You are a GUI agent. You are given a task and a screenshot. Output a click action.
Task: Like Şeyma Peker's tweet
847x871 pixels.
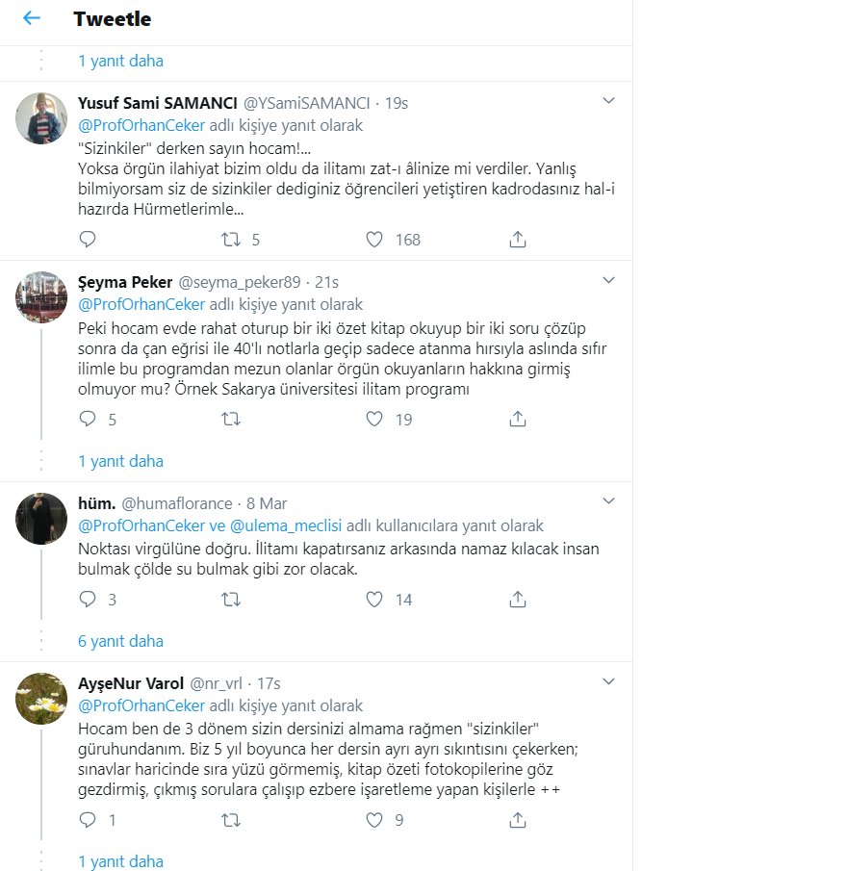pyautogui.click(x=375, y=419)
